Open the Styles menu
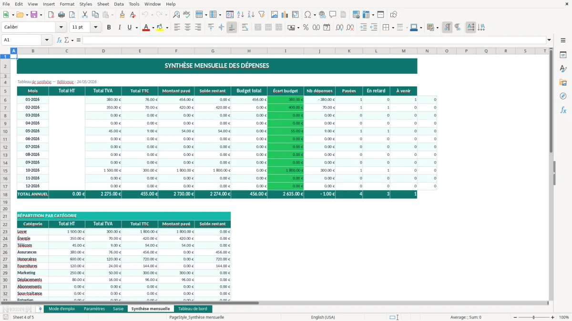The image size is (572, 321). tap(86, 4)
